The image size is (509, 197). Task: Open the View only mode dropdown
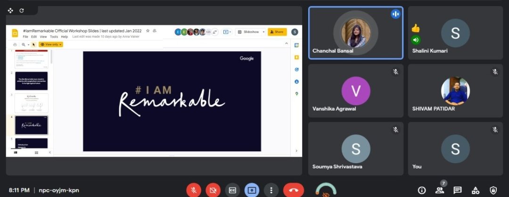[x=51, y=44]
